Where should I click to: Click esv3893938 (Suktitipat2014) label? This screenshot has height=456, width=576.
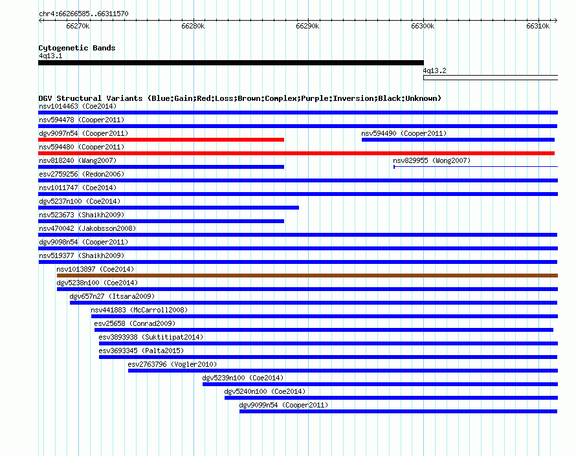[x=151, y=337]
